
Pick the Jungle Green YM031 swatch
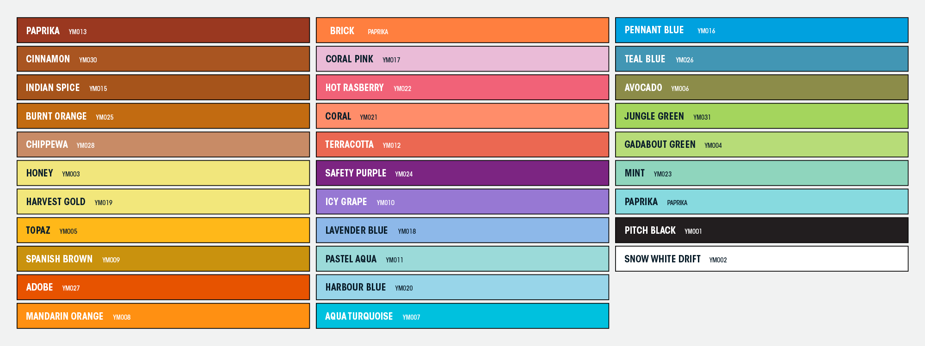762,116
